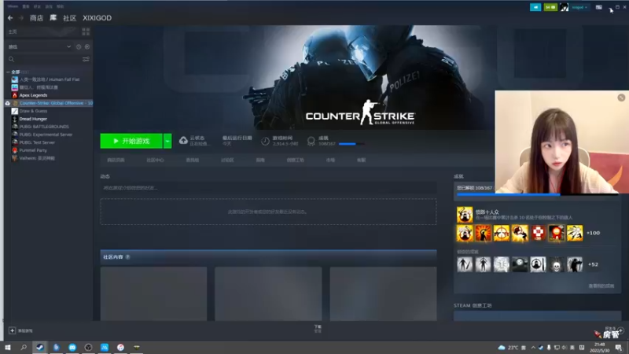Toggle the library grid view icon
The image size is (629, 354).
click(x=86, y=31)
